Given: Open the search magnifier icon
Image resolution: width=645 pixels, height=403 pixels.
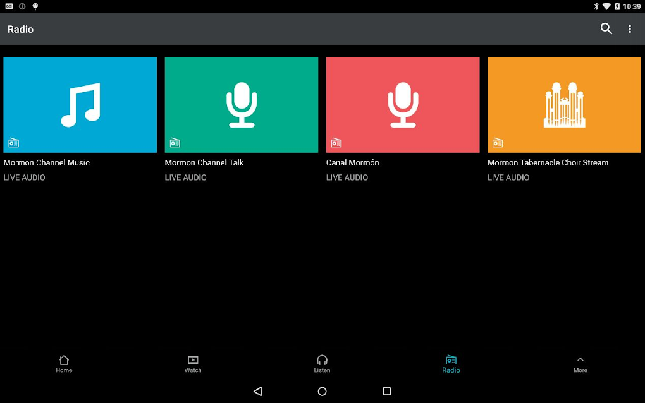Looking at the screenshot, I should [x=606, y=29].
